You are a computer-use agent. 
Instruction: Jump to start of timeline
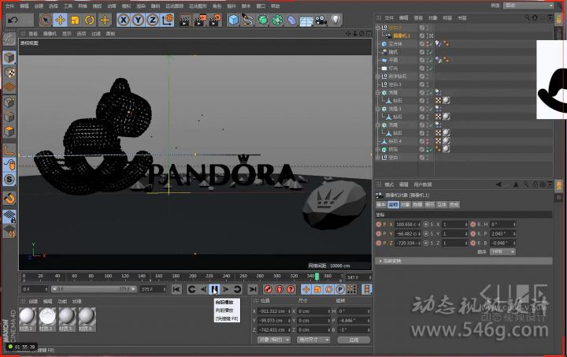pyautogui.click(x=176, y=289)
